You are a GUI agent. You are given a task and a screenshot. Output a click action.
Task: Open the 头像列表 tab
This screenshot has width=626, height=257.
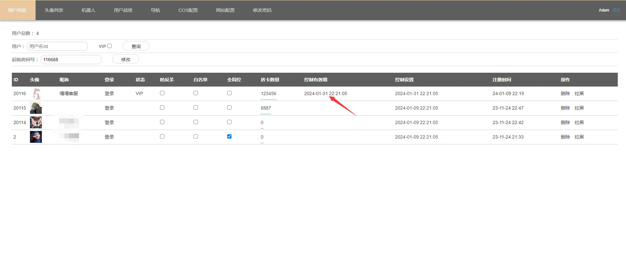(54, 10)
